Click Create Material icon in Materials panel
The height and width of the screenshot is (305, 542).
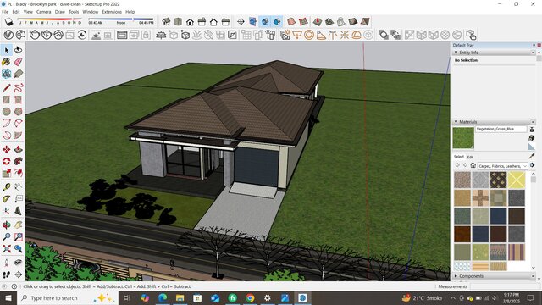532,137
